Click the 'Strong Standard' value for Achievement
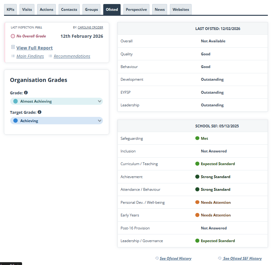This screenshot has width=275, height=265. [215, 177]
